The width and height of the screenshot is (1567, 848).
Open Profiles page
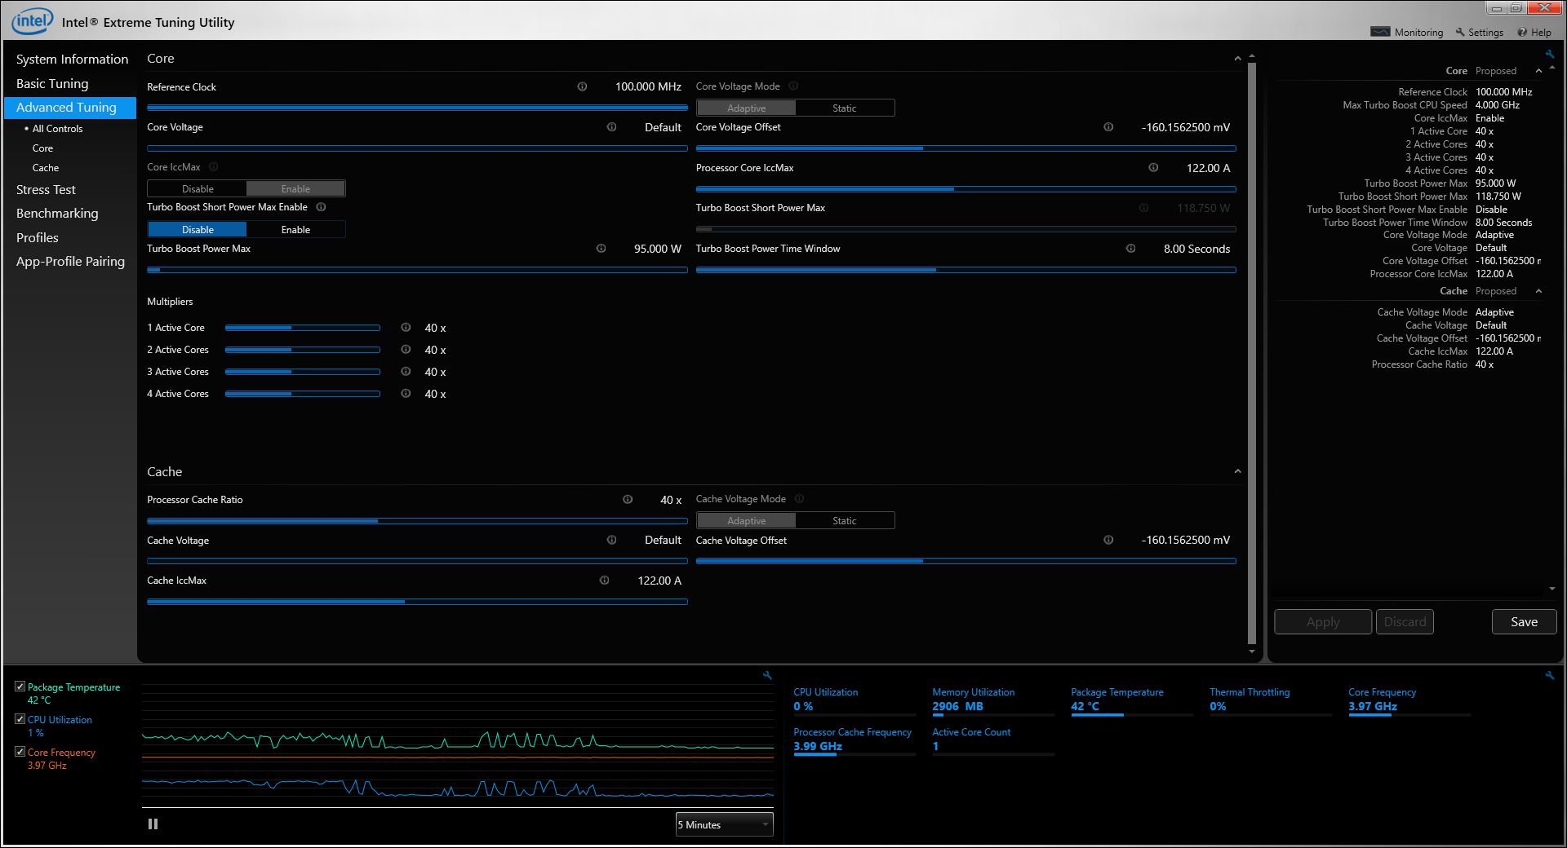pos(38,238)
